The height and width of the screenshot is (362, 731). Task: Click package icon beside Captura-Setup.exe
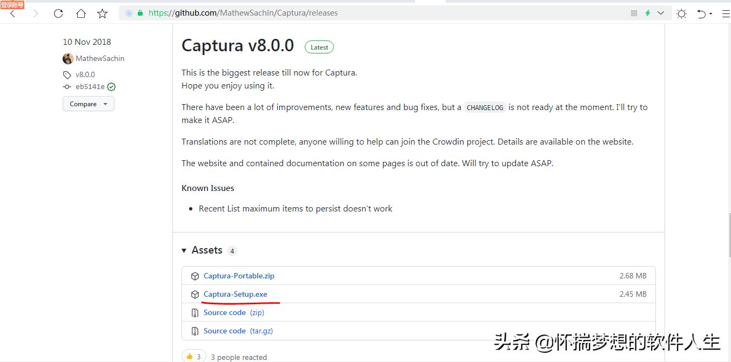(x=195, y=295)
